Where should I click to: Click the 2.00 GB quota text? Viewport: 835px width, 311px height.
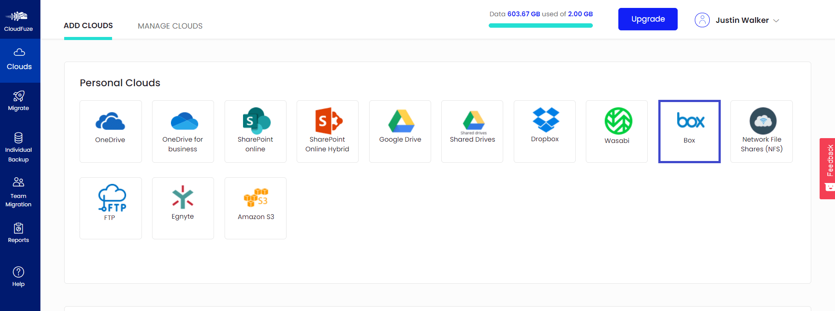tap(580, 14)
